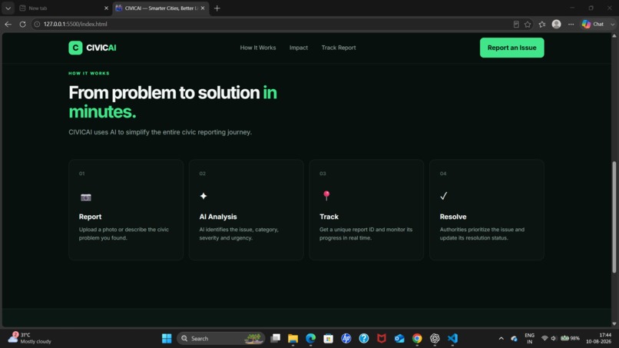The image size is (619, 348).
Task: Reload the page with the refresh icon
Action: (22, 24)
